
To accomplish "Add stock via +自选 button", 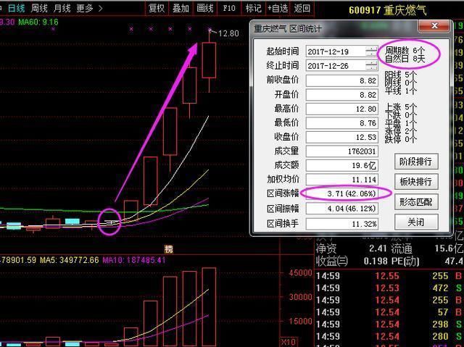I will pos(278,8).
